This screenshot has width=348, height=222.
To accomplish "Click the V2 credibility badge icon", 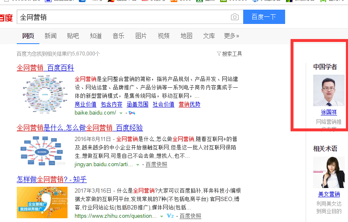I will [x=170, y=216].
